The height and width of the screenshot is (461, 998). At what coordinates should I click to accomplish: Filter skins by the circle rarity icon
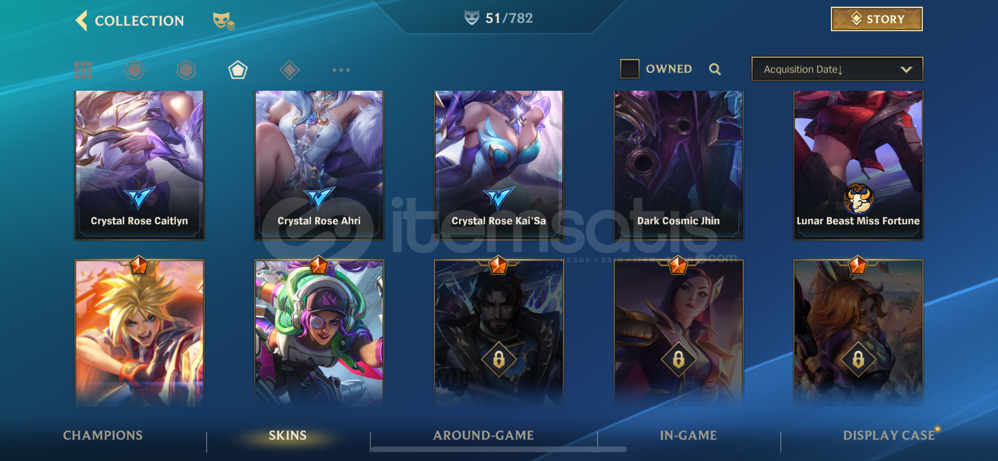134,70
